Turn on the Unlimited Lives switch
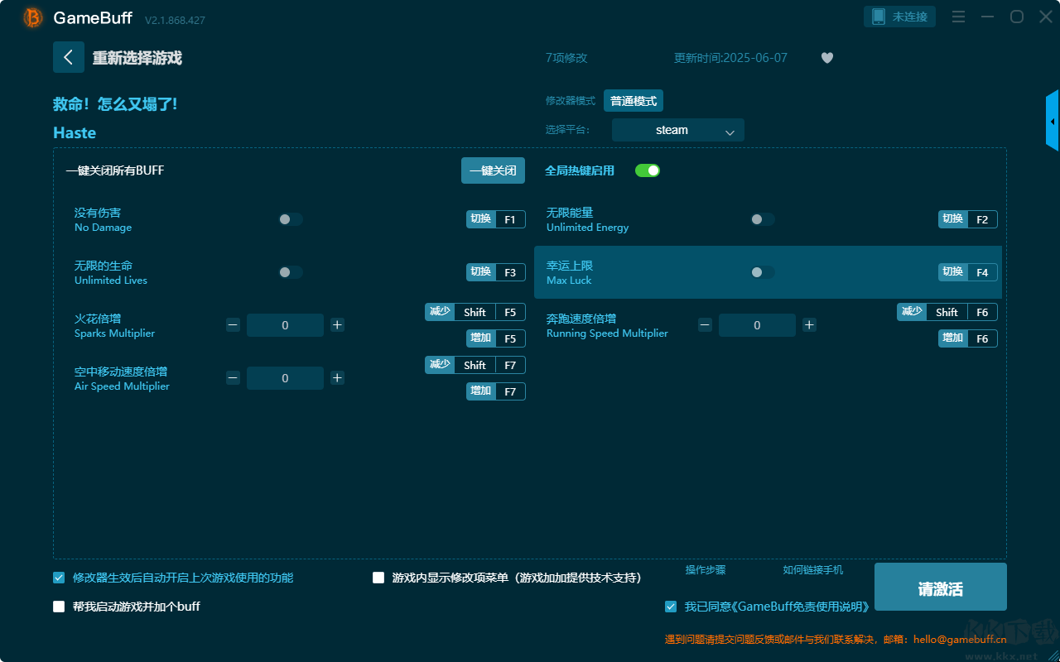 pyautogui.click(x=291, y=272)
